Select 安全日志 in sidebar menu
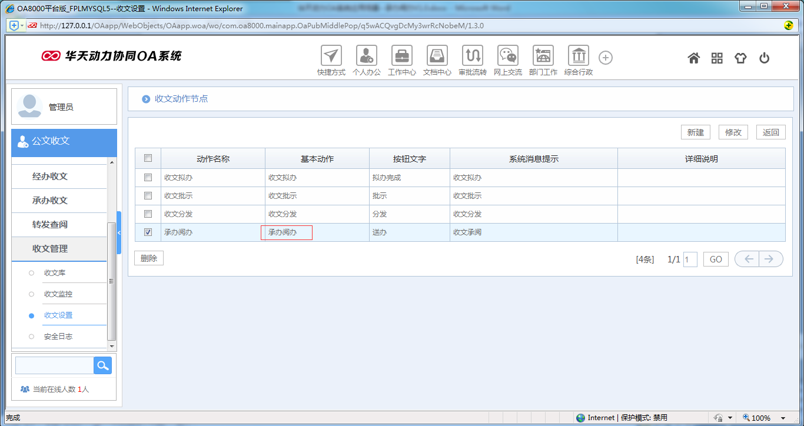The height and width of the screenshot is (426, 804). click(58, 337)
